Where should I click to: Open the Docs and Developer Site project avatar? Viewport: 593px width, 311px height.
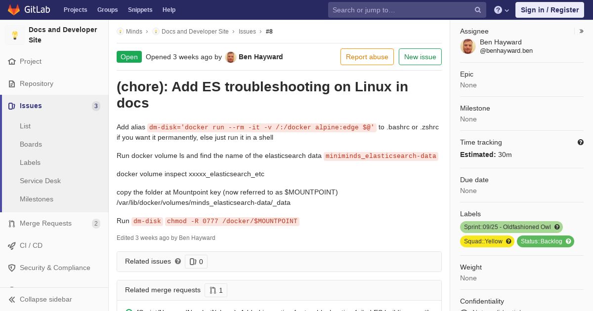(15, 35)
